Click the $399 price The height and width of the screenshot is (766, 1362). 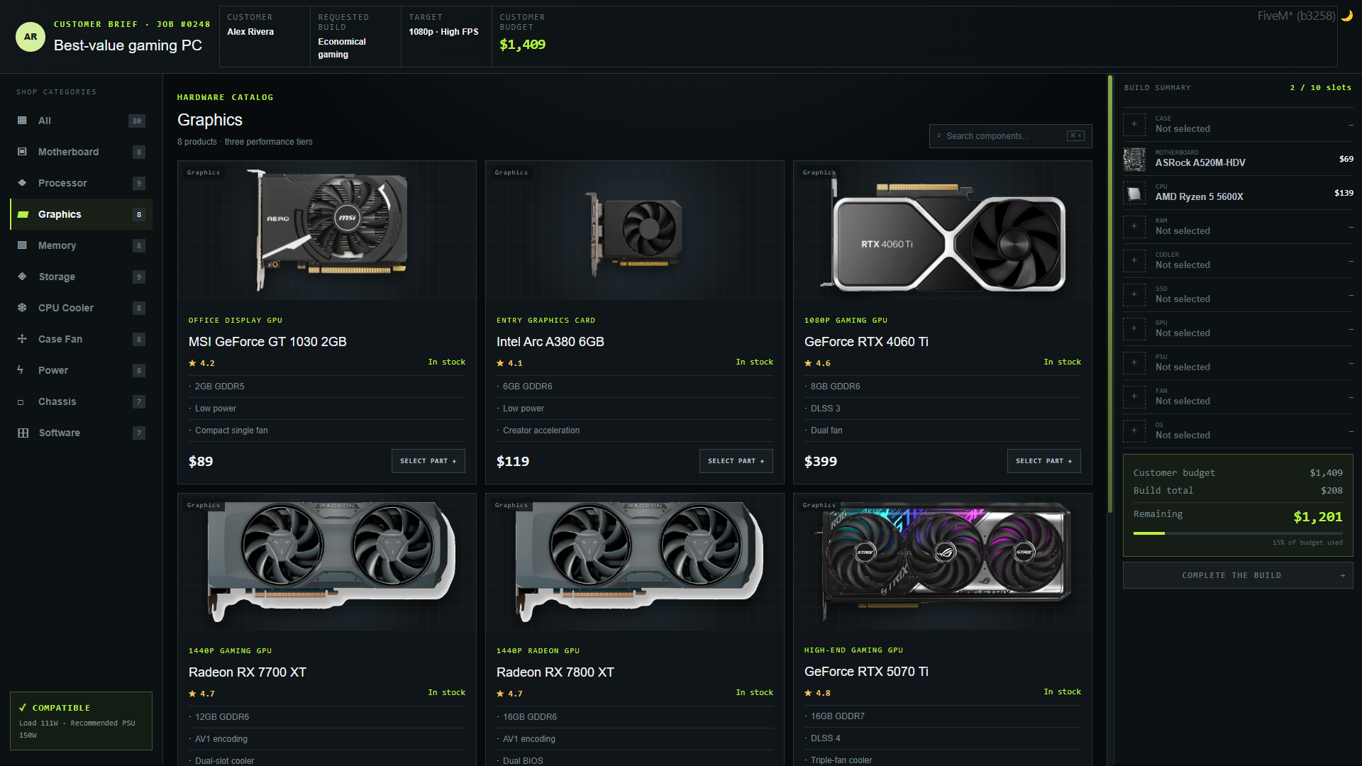point(821,462)
